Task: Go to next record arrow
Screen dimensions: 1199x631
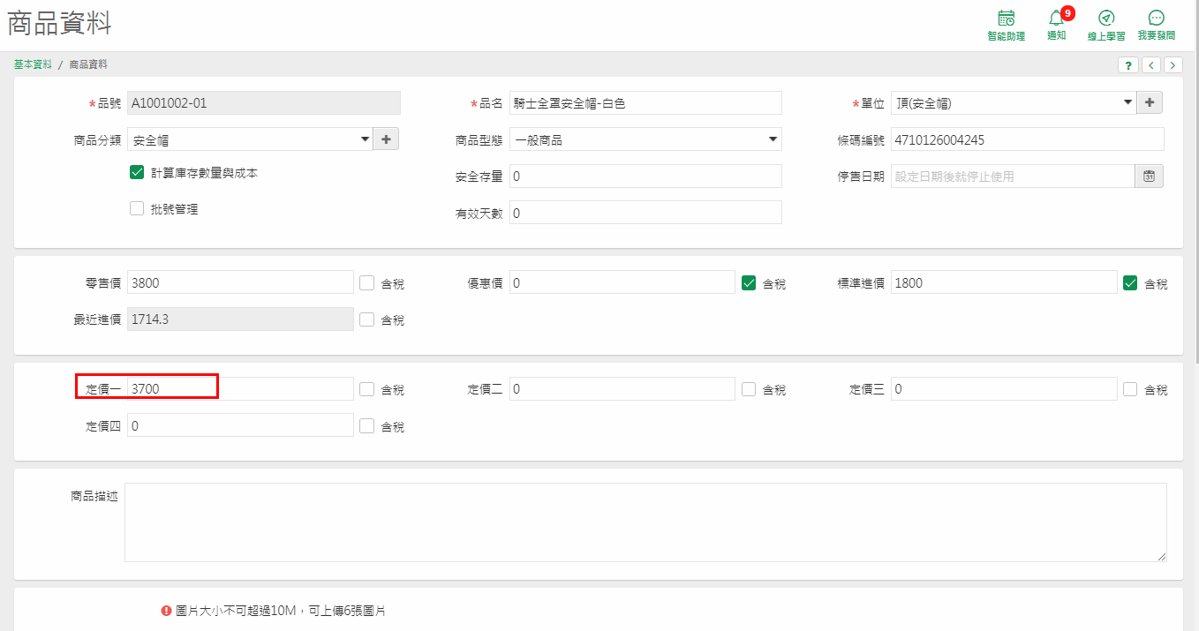Action: tap(1173, 65)
